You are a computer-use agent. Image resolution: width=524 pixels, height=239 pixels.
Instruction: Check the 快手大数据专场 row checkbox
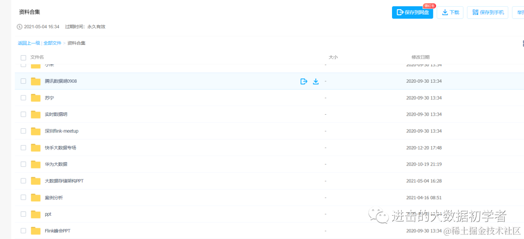[23, 148]
